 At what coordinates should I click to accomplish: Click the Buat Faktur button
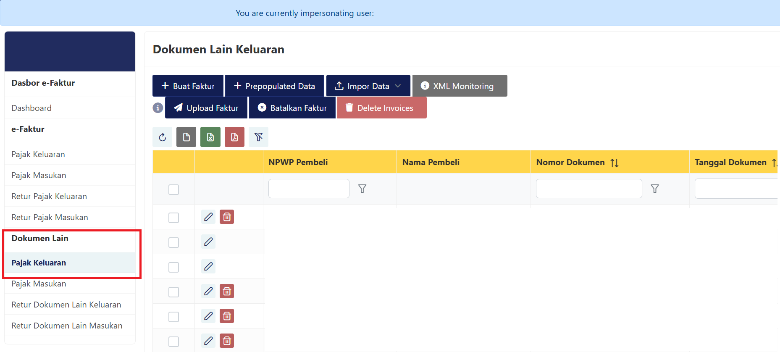(188, 86)
